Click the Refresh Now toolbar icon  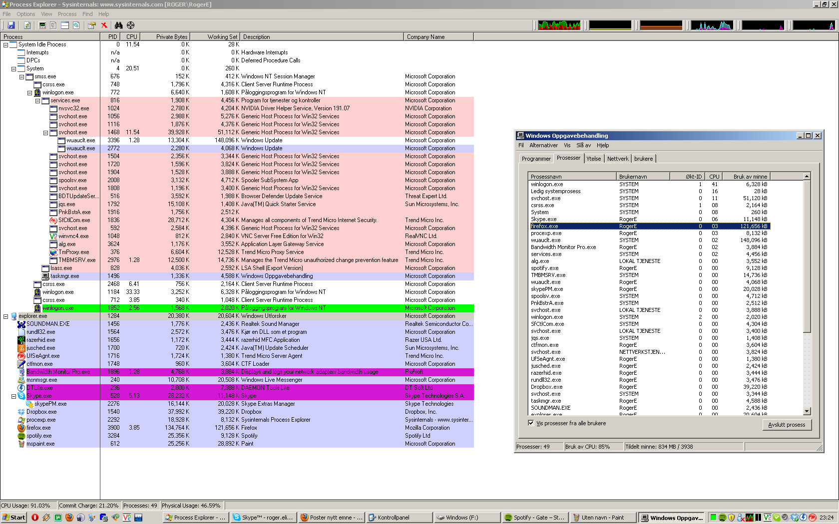27,25
